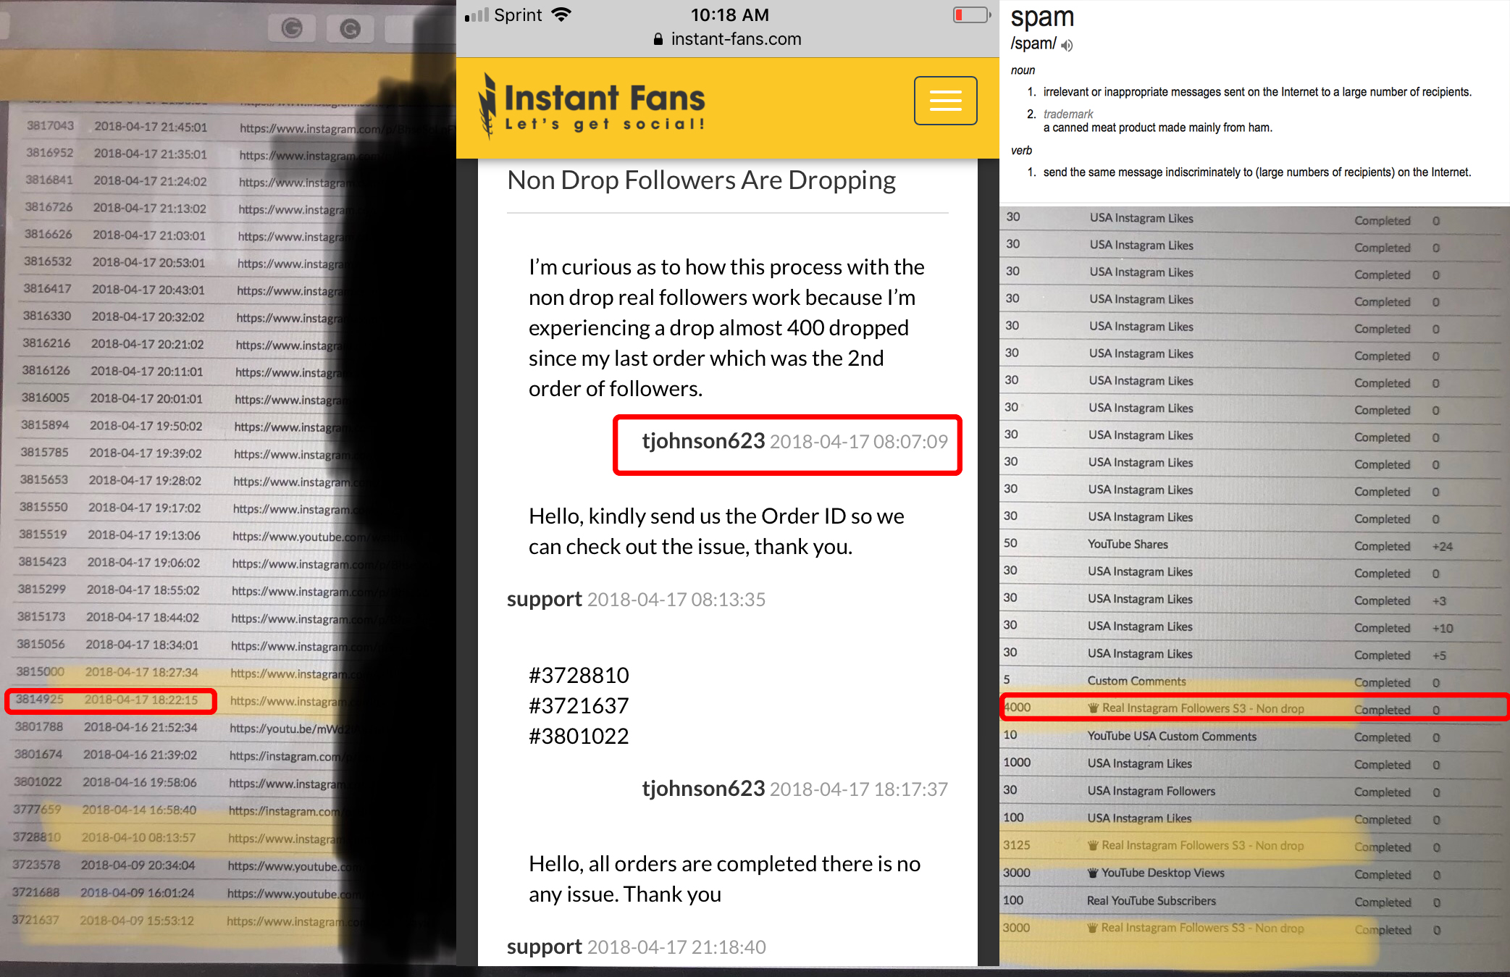This screenshot has height=977, width=1510.
Task: Click the 1000 quantity for USA Instagram Likes
Action: click(1017, 762)
